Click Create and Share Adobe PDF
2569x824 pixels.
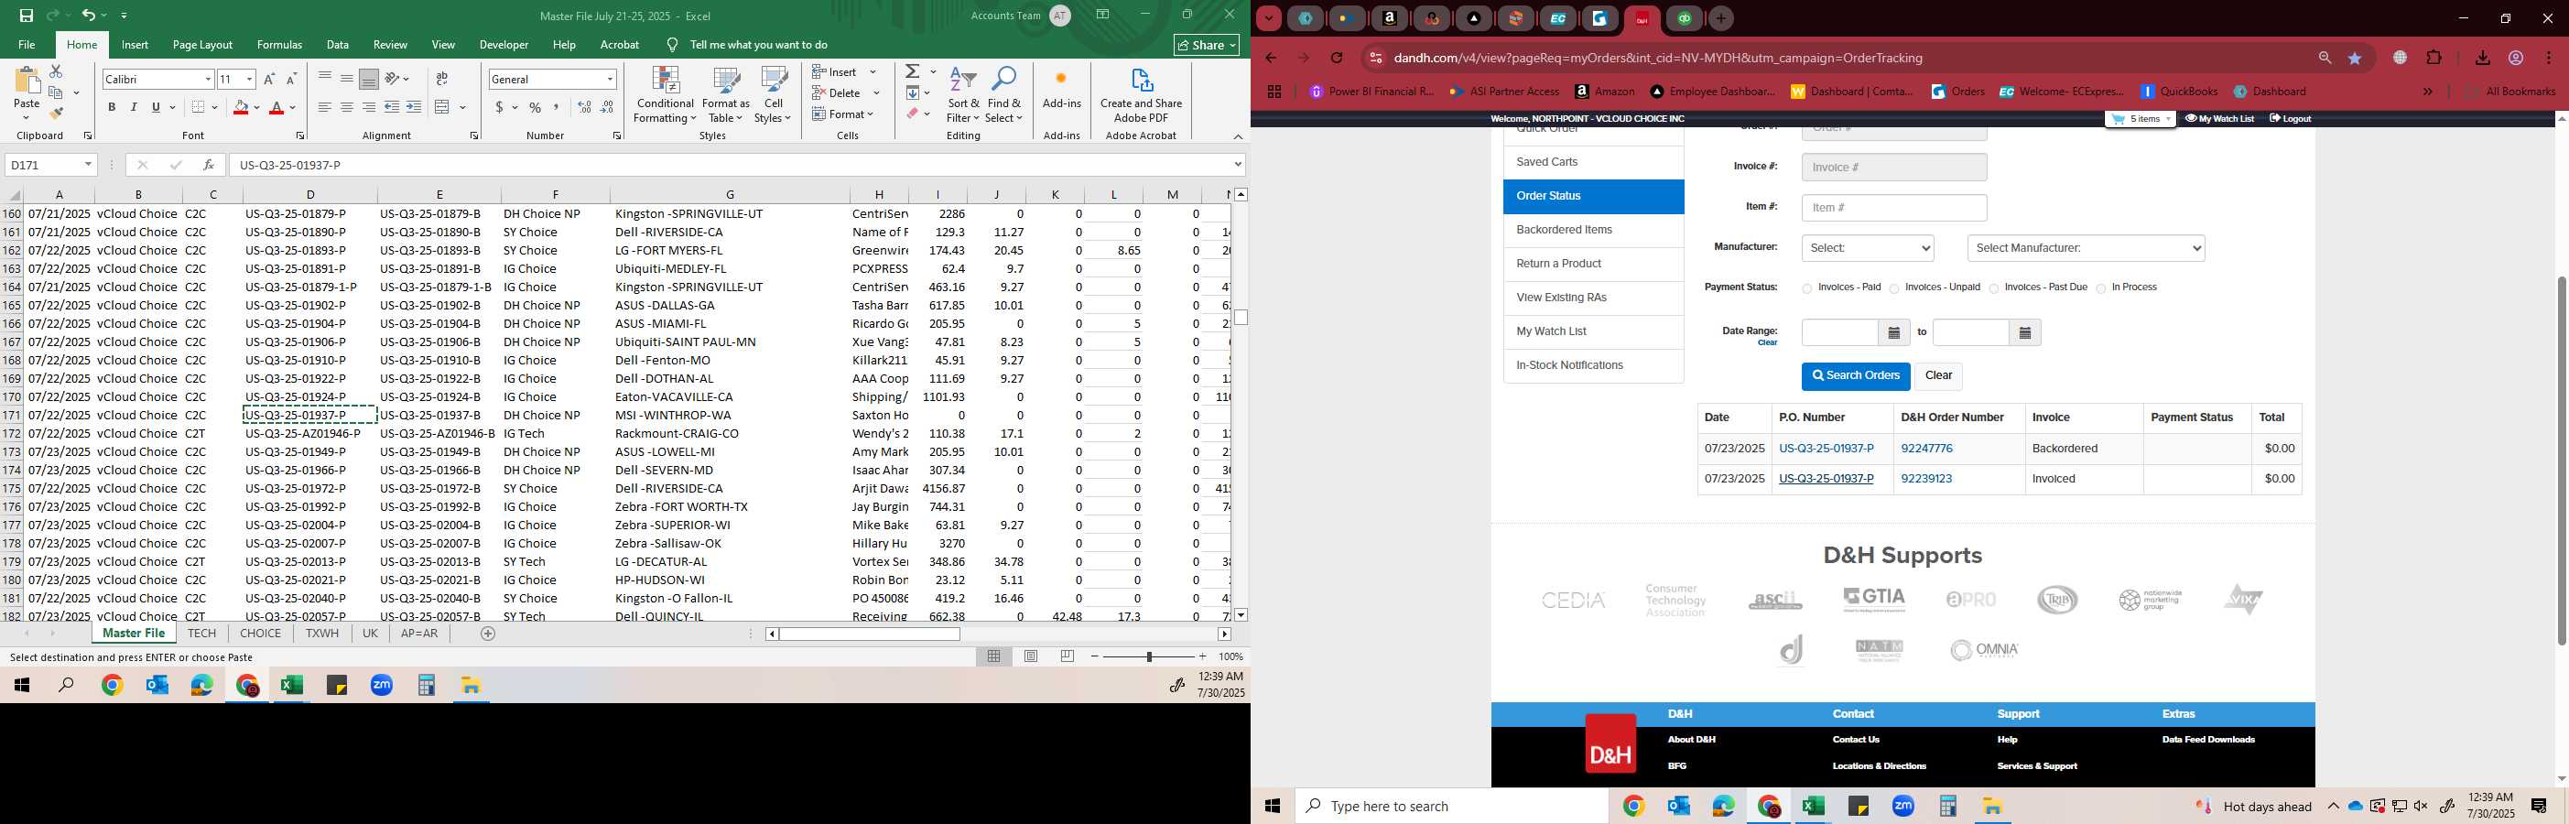click(x=1141, y=95)
